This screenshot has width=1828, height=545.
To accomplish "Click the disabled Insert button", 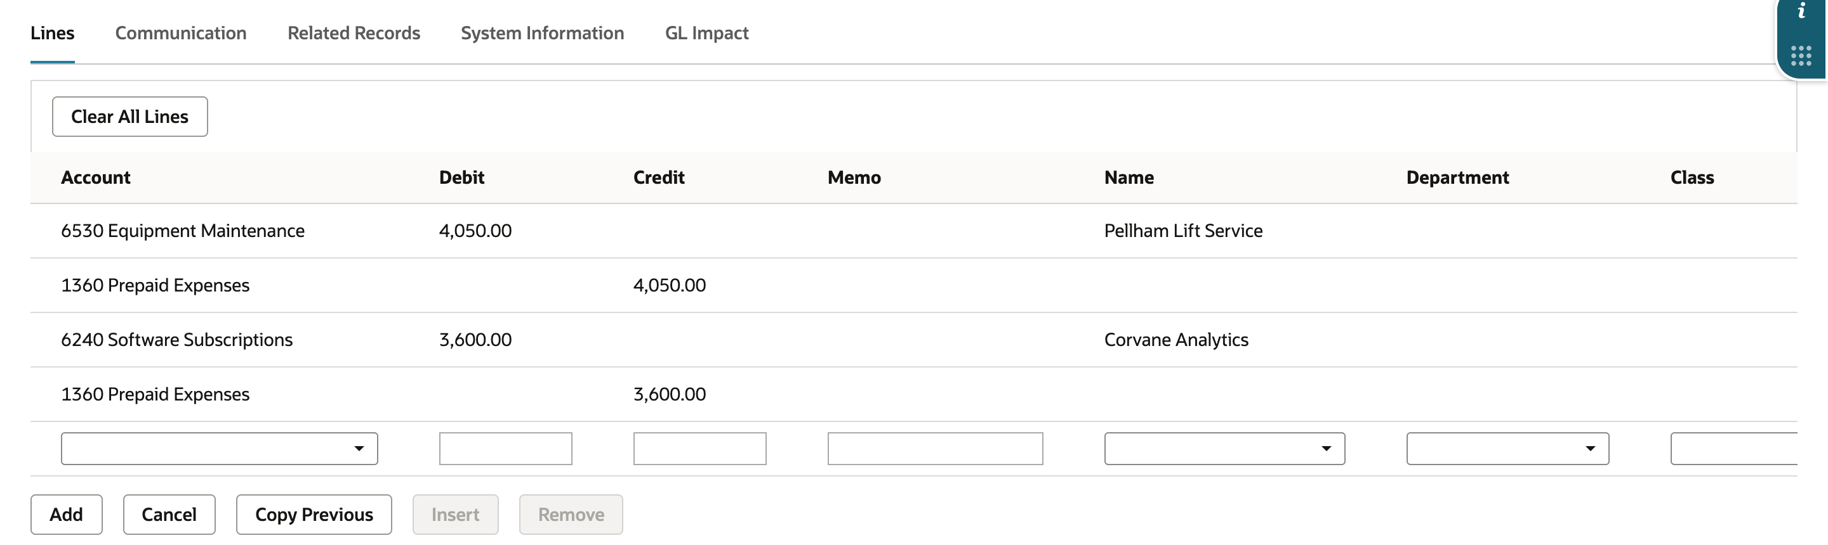I will [x=456, y=515].
